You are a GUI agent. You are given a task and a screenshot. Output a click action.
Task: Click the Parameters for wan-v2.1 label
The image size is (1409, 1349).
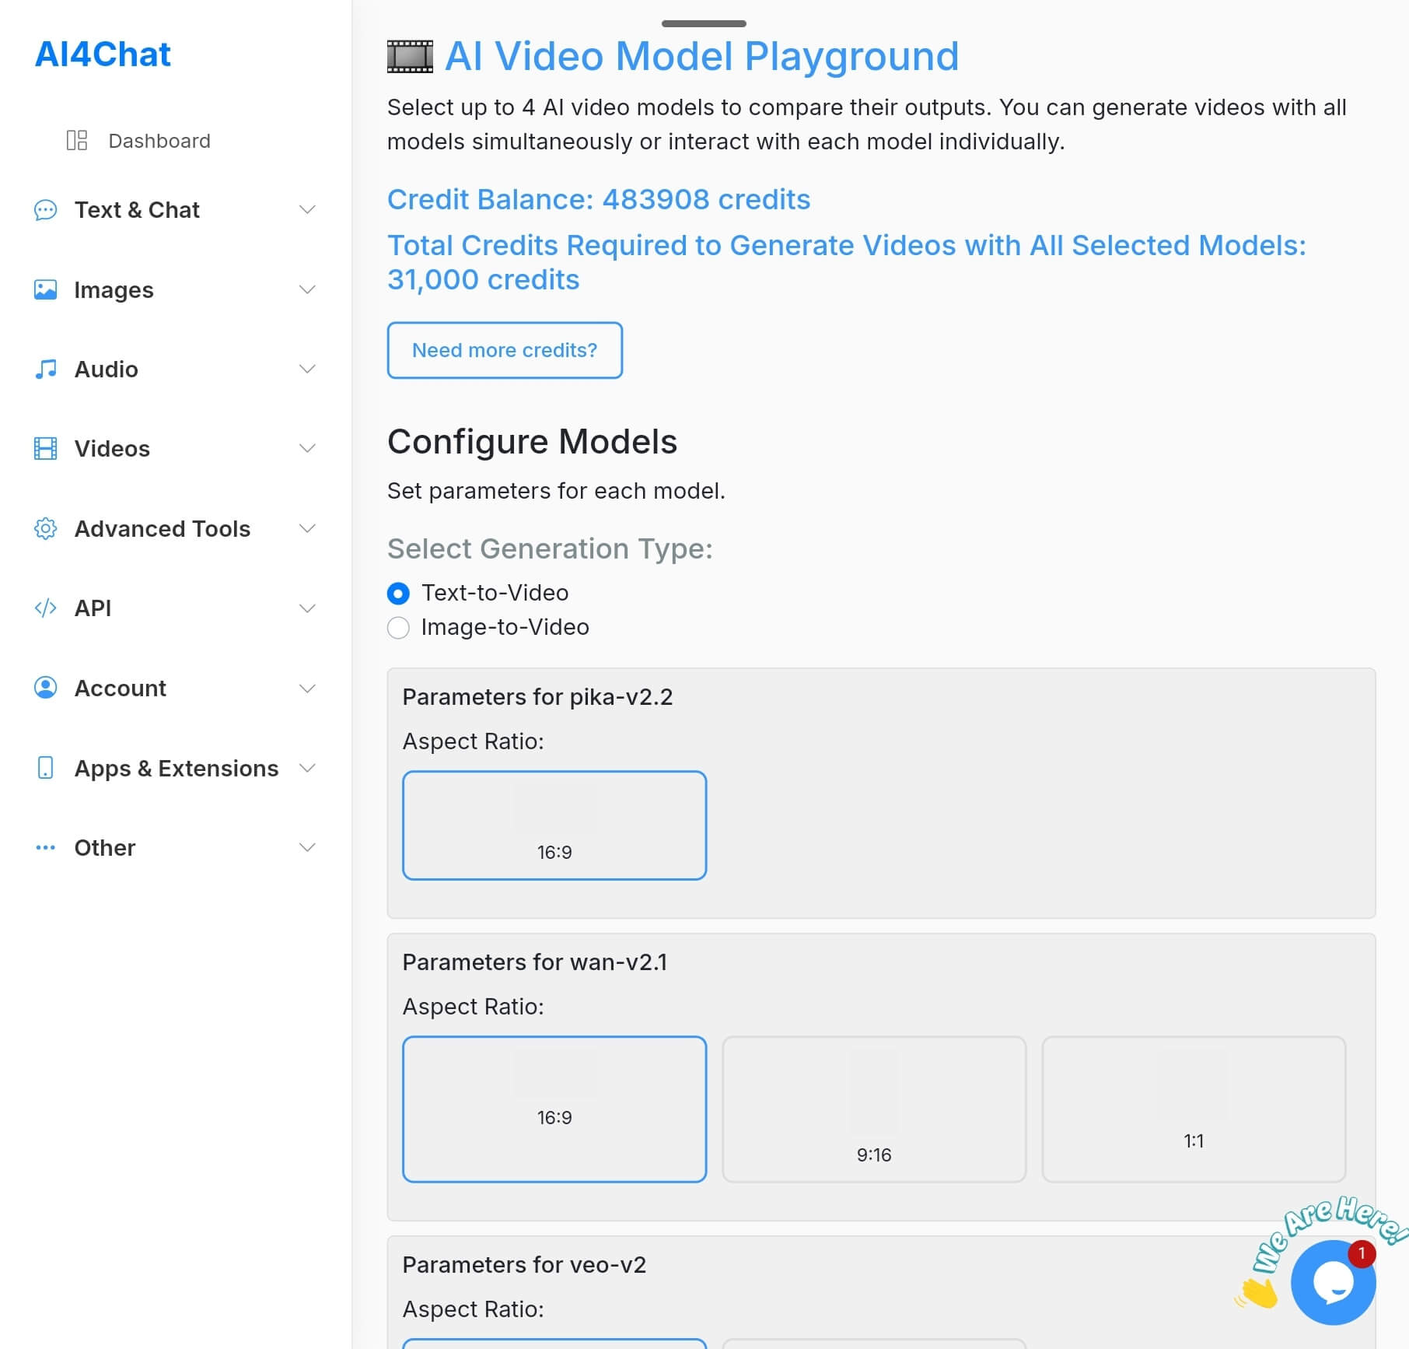tap(535, 962)
